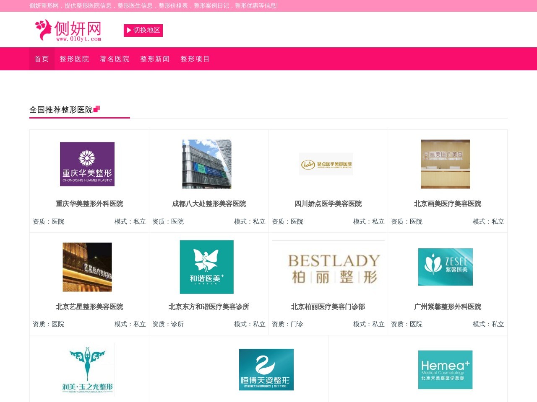Viewport: 537px width, 402px height.
Task: Click 资质：诊所 under 北京东方和谐
Action: point(168,324)
